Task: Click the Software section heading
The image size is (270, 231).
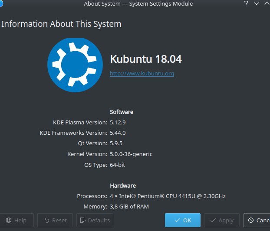Action: coord(122,112)
